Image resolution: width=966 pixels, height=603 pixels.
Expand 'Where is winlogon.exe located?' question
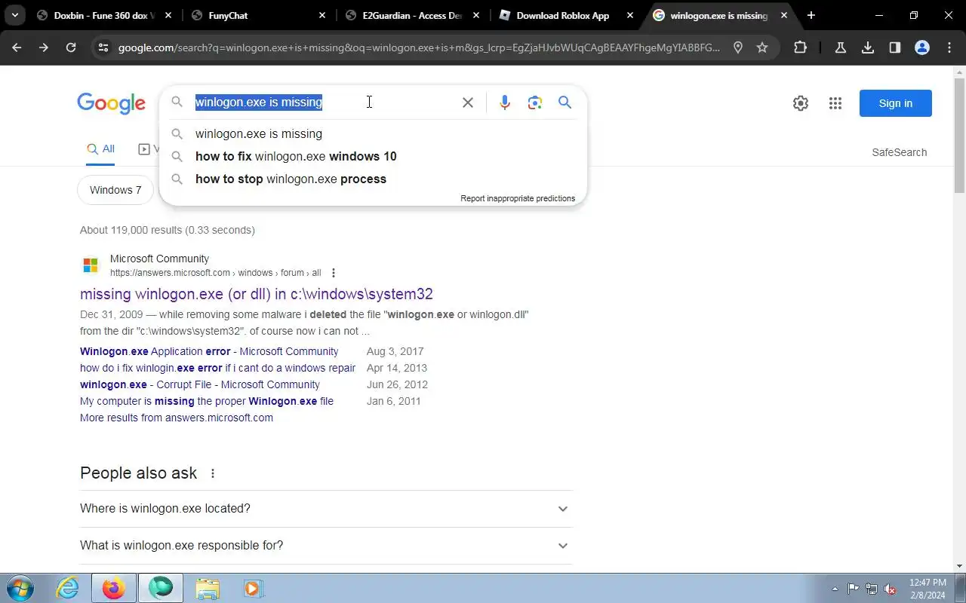coord(326,509)
